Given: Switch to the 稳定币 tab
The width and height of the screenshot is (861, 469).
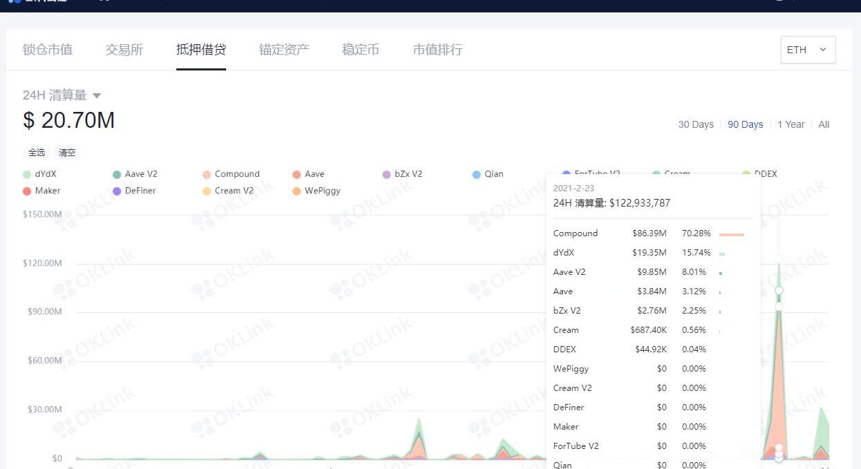Looking at the screenshot, I should pos(360,50).
